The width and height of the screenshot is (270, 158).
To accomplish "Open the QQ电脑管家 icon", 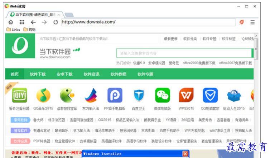I will 210,95.
